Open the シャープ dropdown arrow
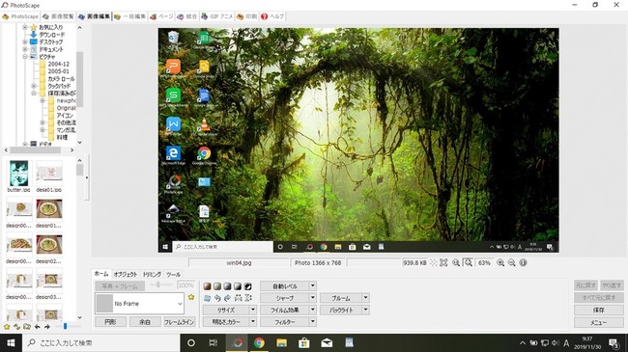 tap(313, 298)
